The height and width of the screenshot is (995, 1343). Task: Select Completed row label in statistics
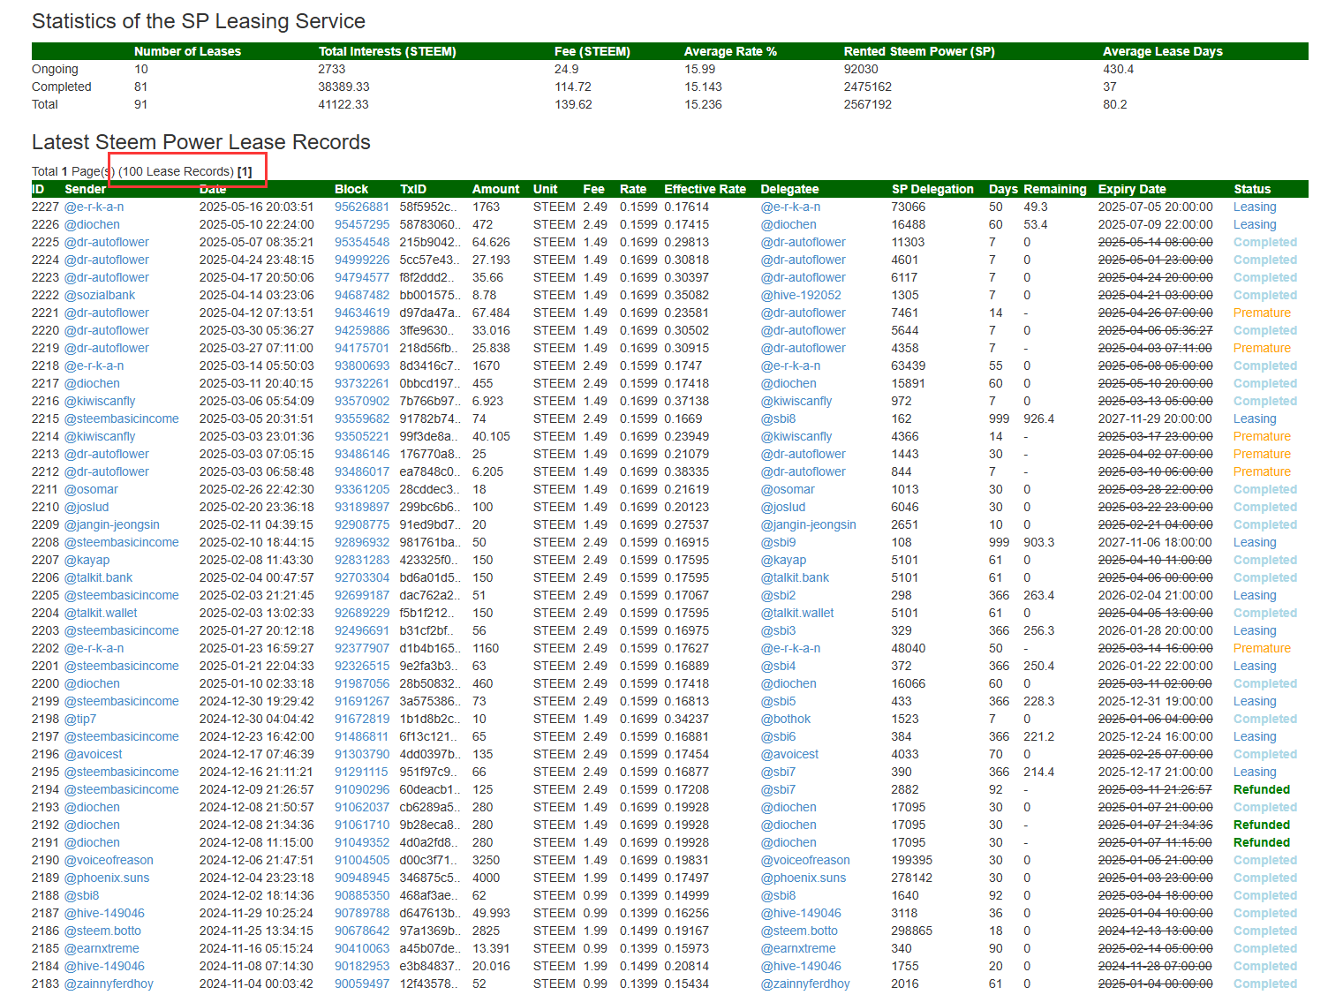tap(62, 87)
